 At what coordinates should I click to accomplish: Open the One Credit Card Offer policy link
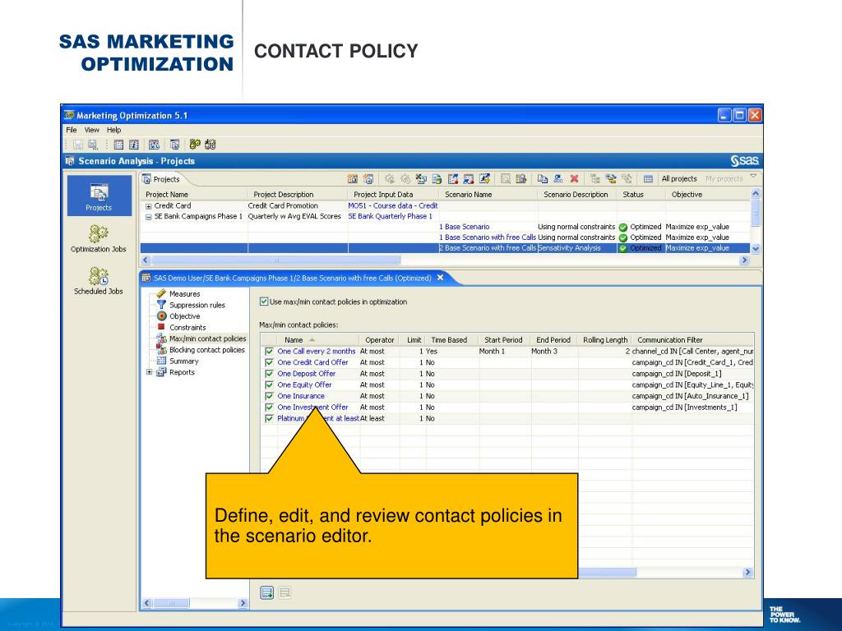pyautogui.click(x=312, y=362)
